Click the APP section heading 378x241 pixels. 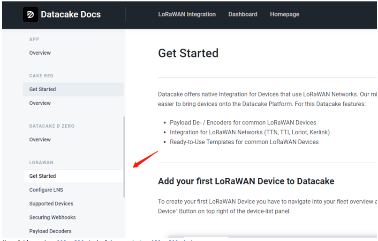[34, 39]
